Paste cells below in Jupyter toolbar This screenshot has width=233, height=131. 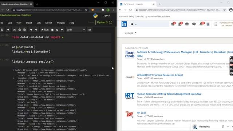[24, 30]
